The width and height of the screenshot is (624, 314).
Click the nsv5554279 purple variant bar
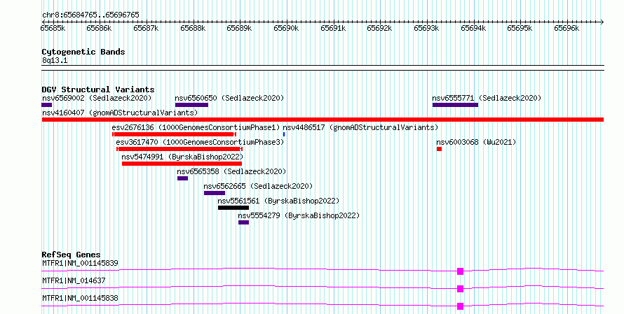coord(243,222)
